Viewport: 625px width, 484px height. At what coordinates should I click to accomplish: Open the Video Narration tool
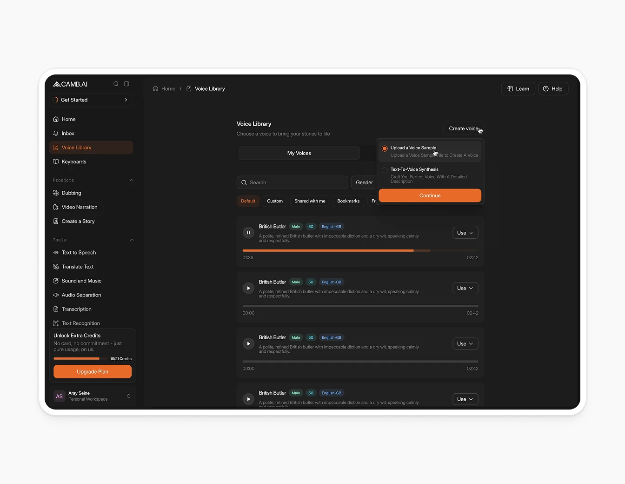80,207
